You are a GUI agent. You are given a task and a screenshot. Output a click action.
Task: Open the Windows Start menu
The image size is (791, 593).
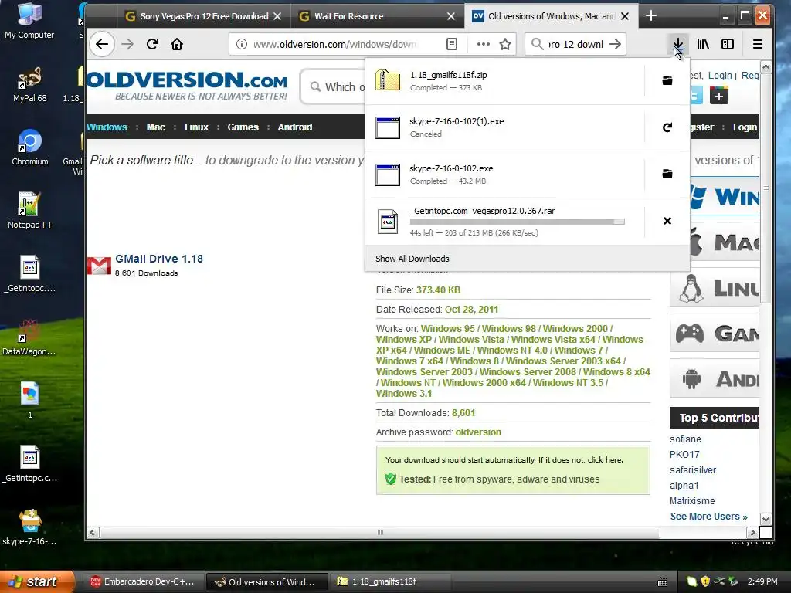point(37,581)
